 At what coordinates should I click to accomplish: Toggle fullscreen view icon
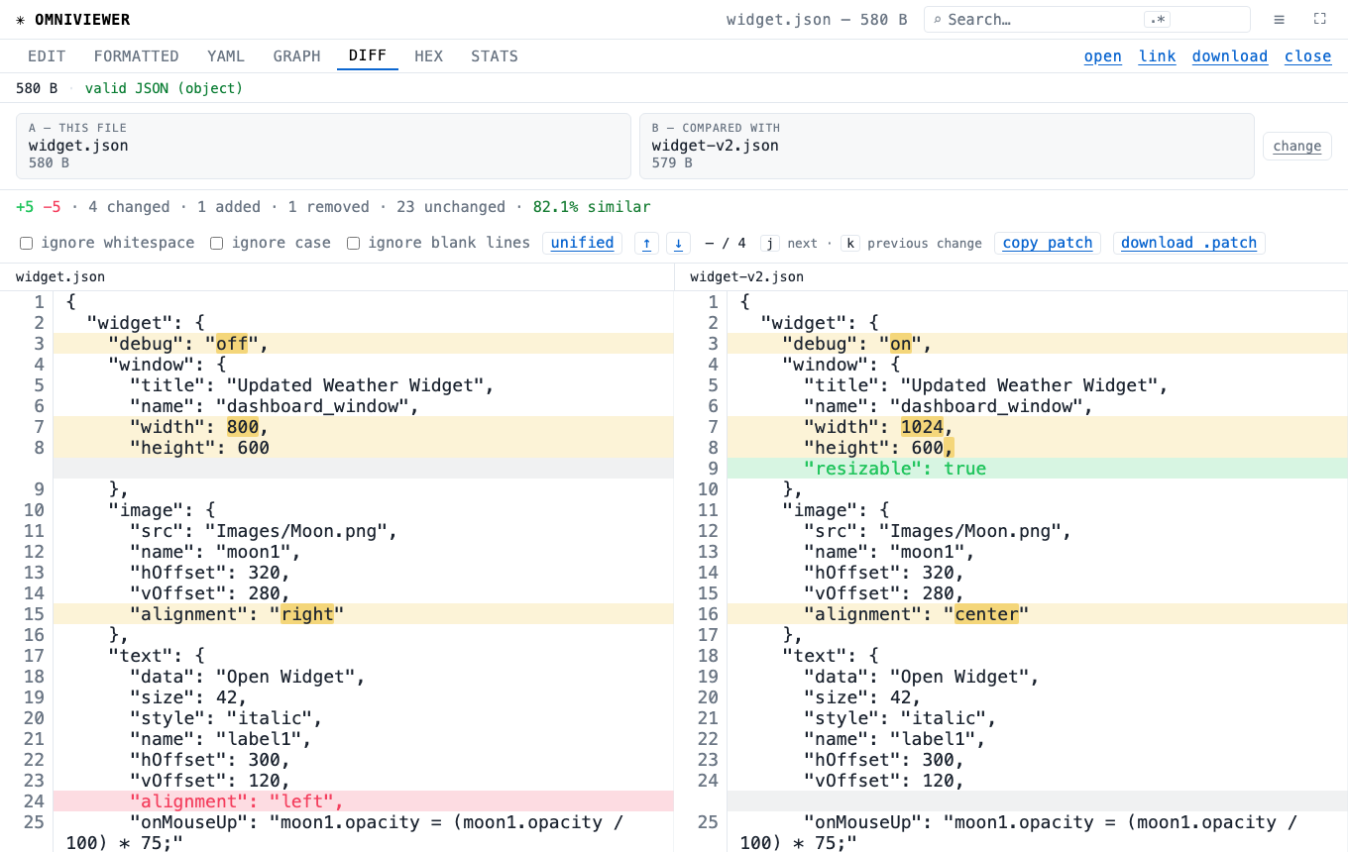(x=1320, y=20)
